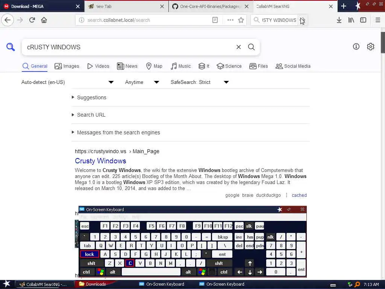Click the down arrow key on keyboard
The width and height of the screenshot is (385, 289).
point(250,272)
